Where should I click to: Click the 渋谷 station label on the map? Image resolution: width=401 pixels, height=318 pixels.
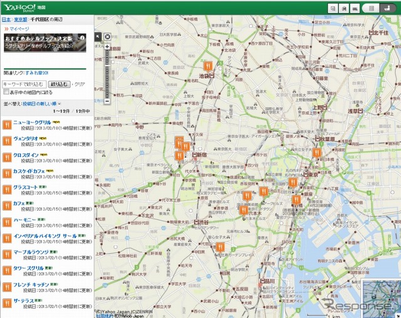coord(201,222)
